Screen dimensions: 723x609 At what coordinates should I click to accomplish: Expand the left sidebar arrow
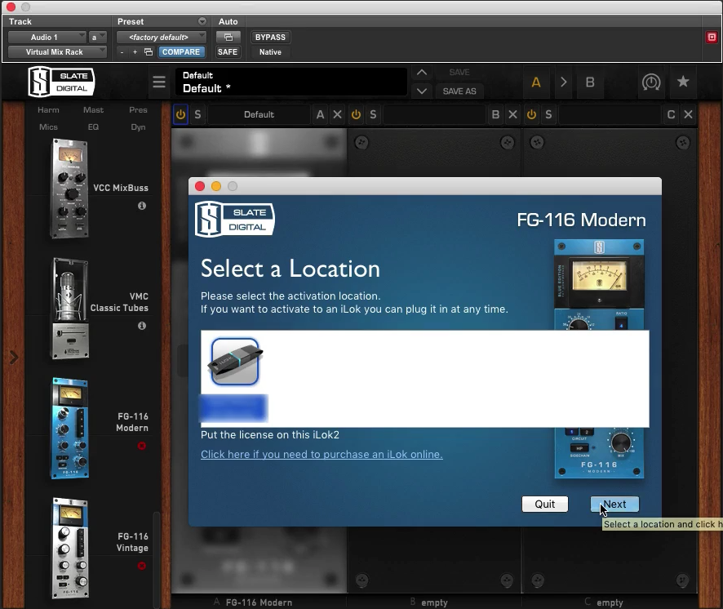(x=14, y=357)
